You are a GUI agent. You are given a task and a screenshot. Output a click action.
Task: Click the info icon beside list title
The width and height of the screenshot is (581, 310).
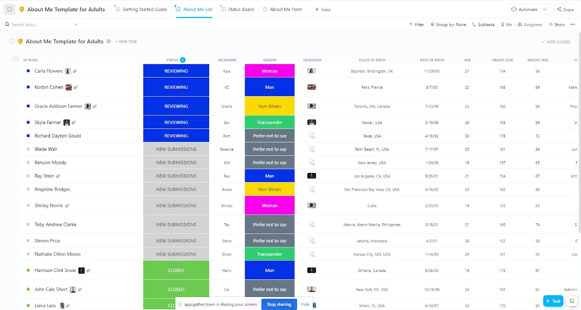pyautogui.click(x=109, y=41)
